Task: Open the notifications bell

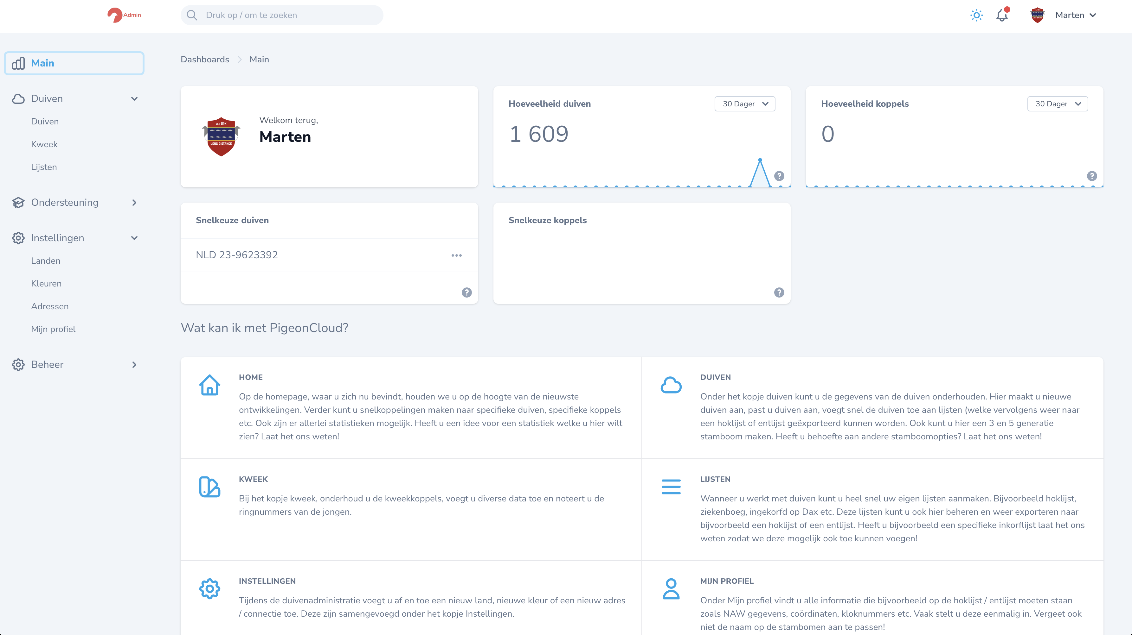Action: click(x=1001, y=16)
